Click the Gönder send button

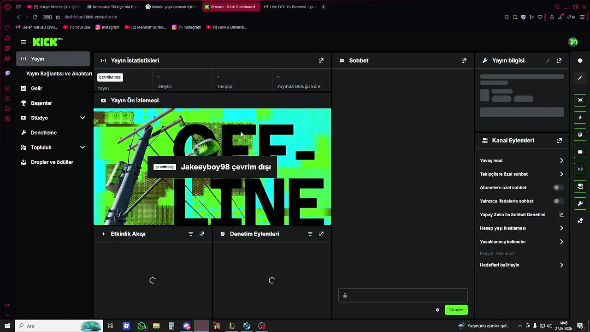(x=456, y=310)
